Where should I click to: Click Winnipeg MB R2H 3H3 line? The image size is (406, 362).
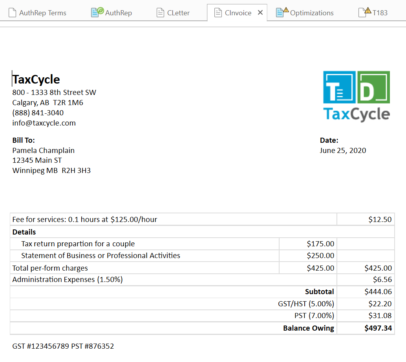coord(51,170)
